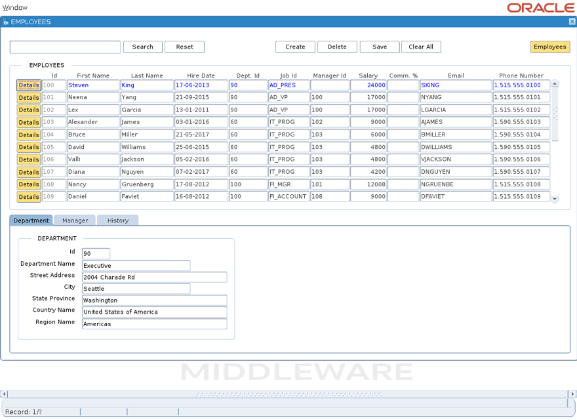Click the Search button
The height and width of the screenshot is (420, 577).
[x=143, y=47]
